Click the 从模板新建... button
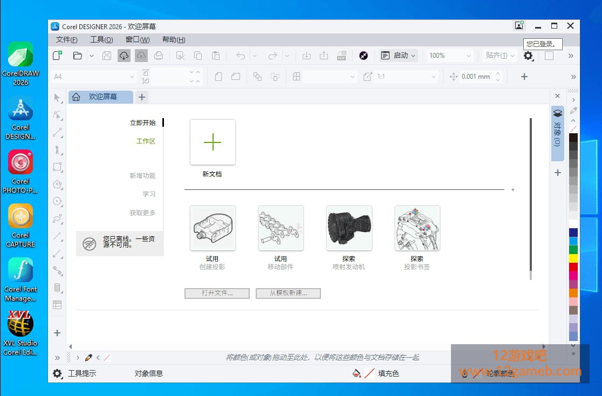 tap(288, 293)
